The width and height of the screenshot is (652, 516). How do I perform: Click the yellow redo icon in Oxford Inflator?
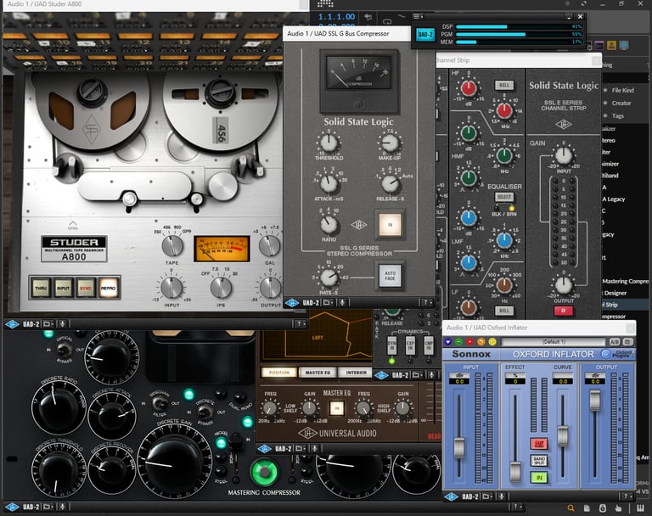492,342
